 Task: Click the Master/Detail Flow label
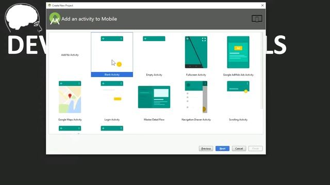tap(154, 120)
